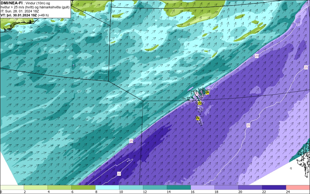
Task: Click the legend scale value 18
Action: 216,192
